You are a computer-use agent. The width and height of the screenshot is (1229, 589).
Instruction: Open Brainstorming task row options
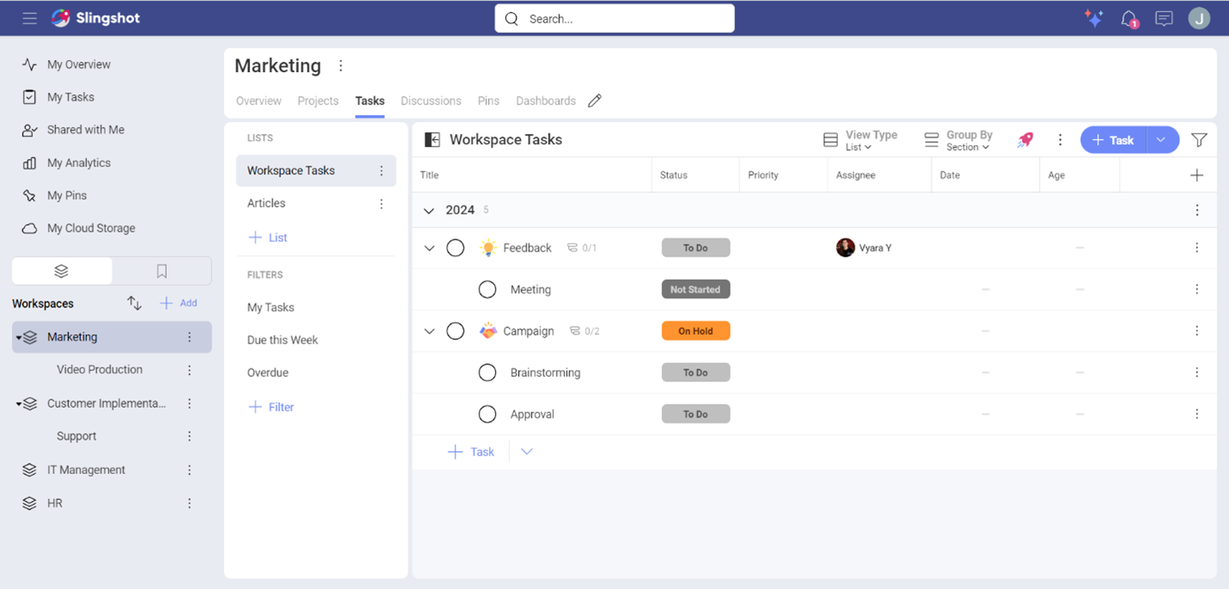1197,373
